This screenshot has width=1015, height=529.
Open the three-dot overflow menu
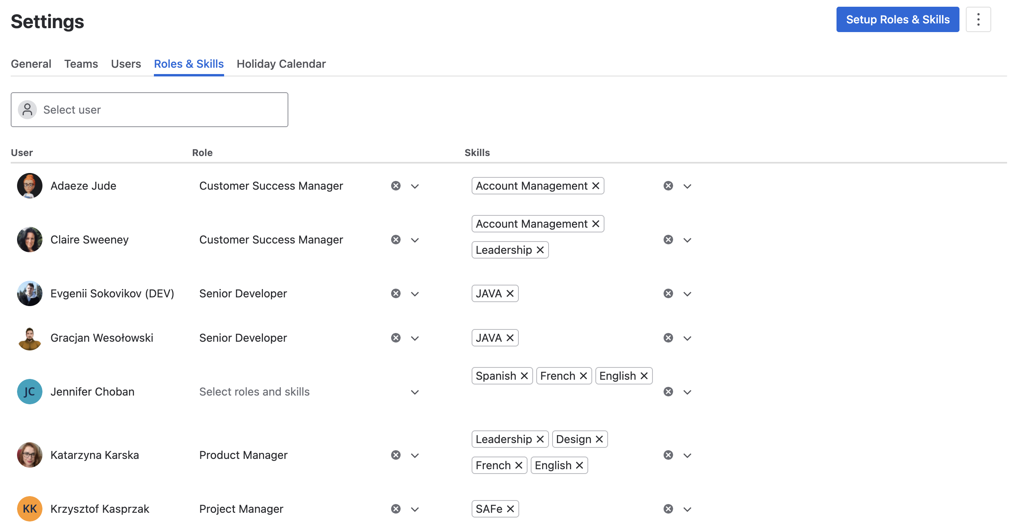click(x=978, y=19)
